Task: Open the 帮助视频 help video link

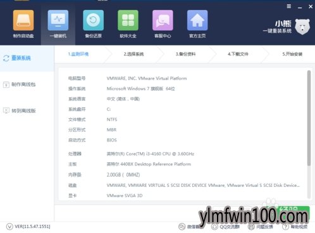Action: pos(299,227)
